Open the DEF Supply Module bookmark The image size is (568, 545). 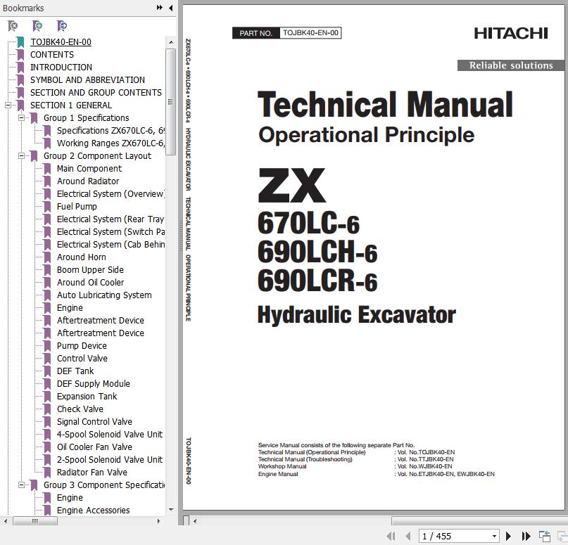[93, 384]
